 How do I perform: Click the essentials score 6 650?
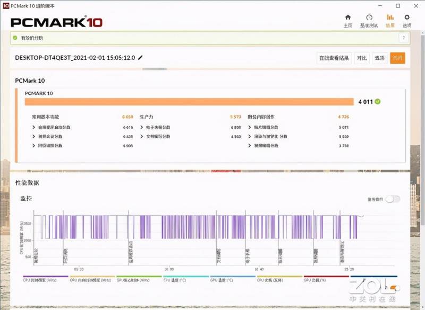click(127, 117)
